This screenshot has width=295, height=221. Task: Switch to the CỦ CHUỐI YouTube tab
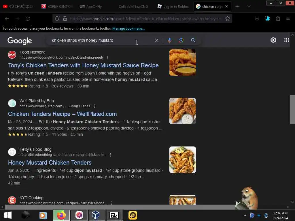click(x=18, y=6)
